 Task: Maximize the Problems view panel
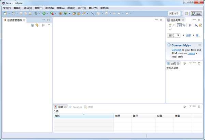point(199,107)
